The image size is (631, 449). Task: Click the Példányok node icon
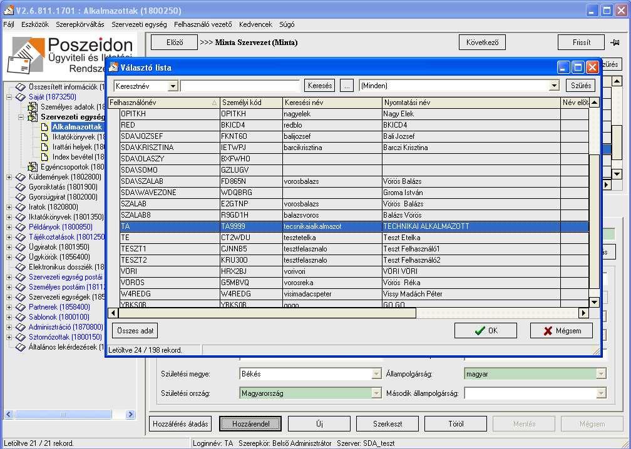(21, 227)
